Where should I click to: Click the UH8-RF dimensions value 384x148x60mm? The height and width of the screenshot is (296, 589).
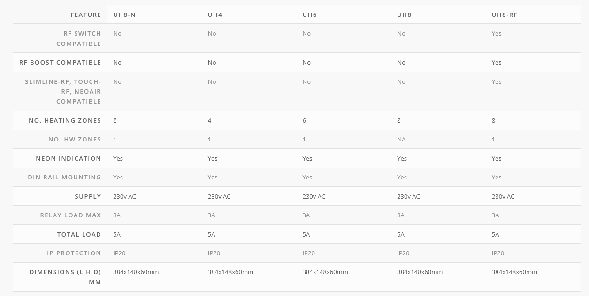(x=514, y=272)
